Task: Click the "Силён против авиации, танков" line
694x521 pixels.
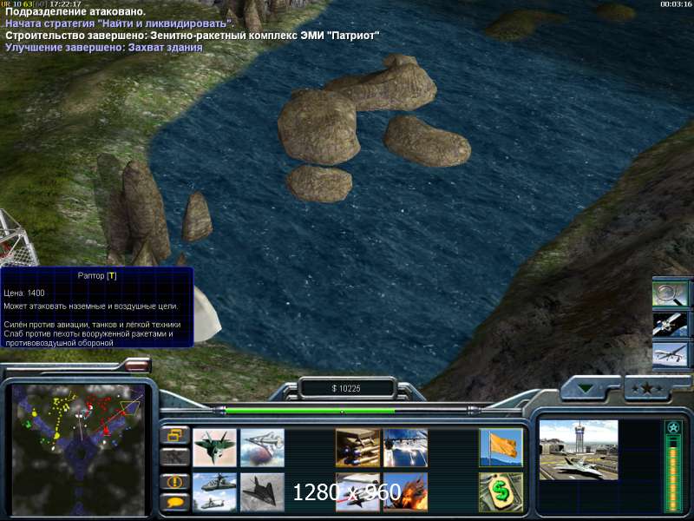Action: coord(92,325)
